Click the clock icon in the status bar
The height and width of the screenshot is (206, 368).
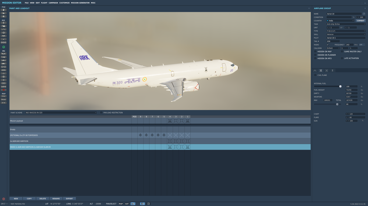(x=148, y=204)
